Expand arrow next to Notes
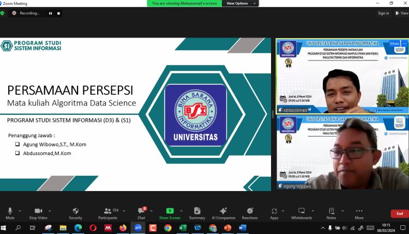Image resolution: width=409 pixels, height=234 pixels. 343,211
